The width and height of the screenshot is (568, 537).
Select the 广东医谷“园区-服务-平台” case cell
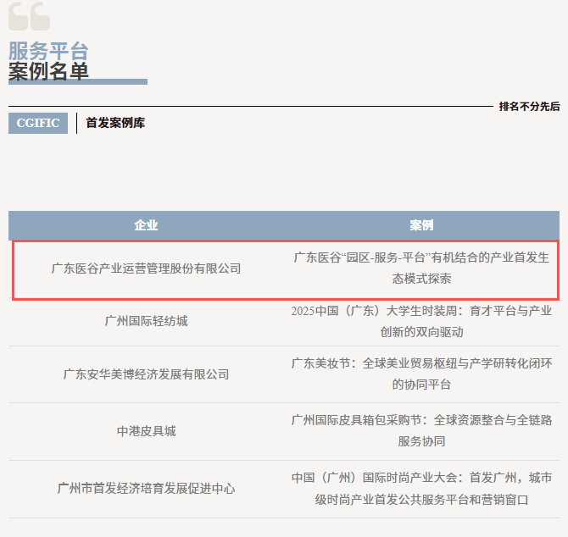coord(421,268)
